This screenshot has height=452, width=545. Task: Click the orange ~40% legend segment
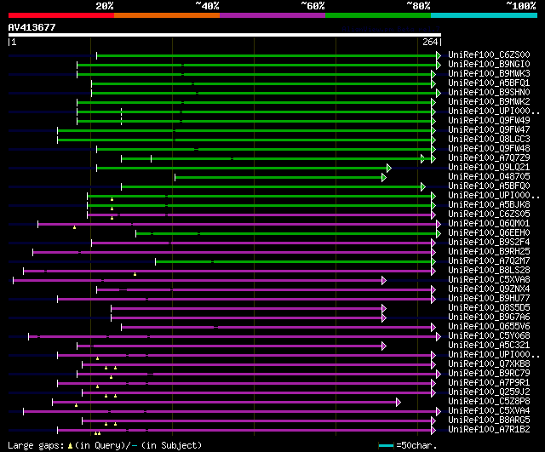167,15
